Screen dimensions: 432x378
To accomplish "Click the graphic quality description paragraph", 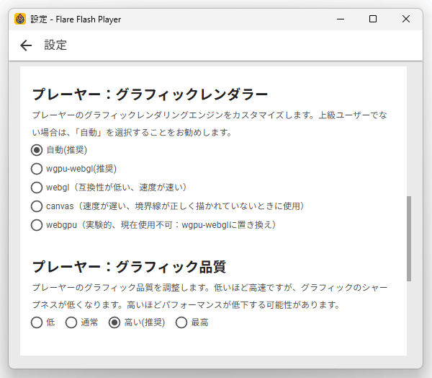I will click(x=210, y=296).
